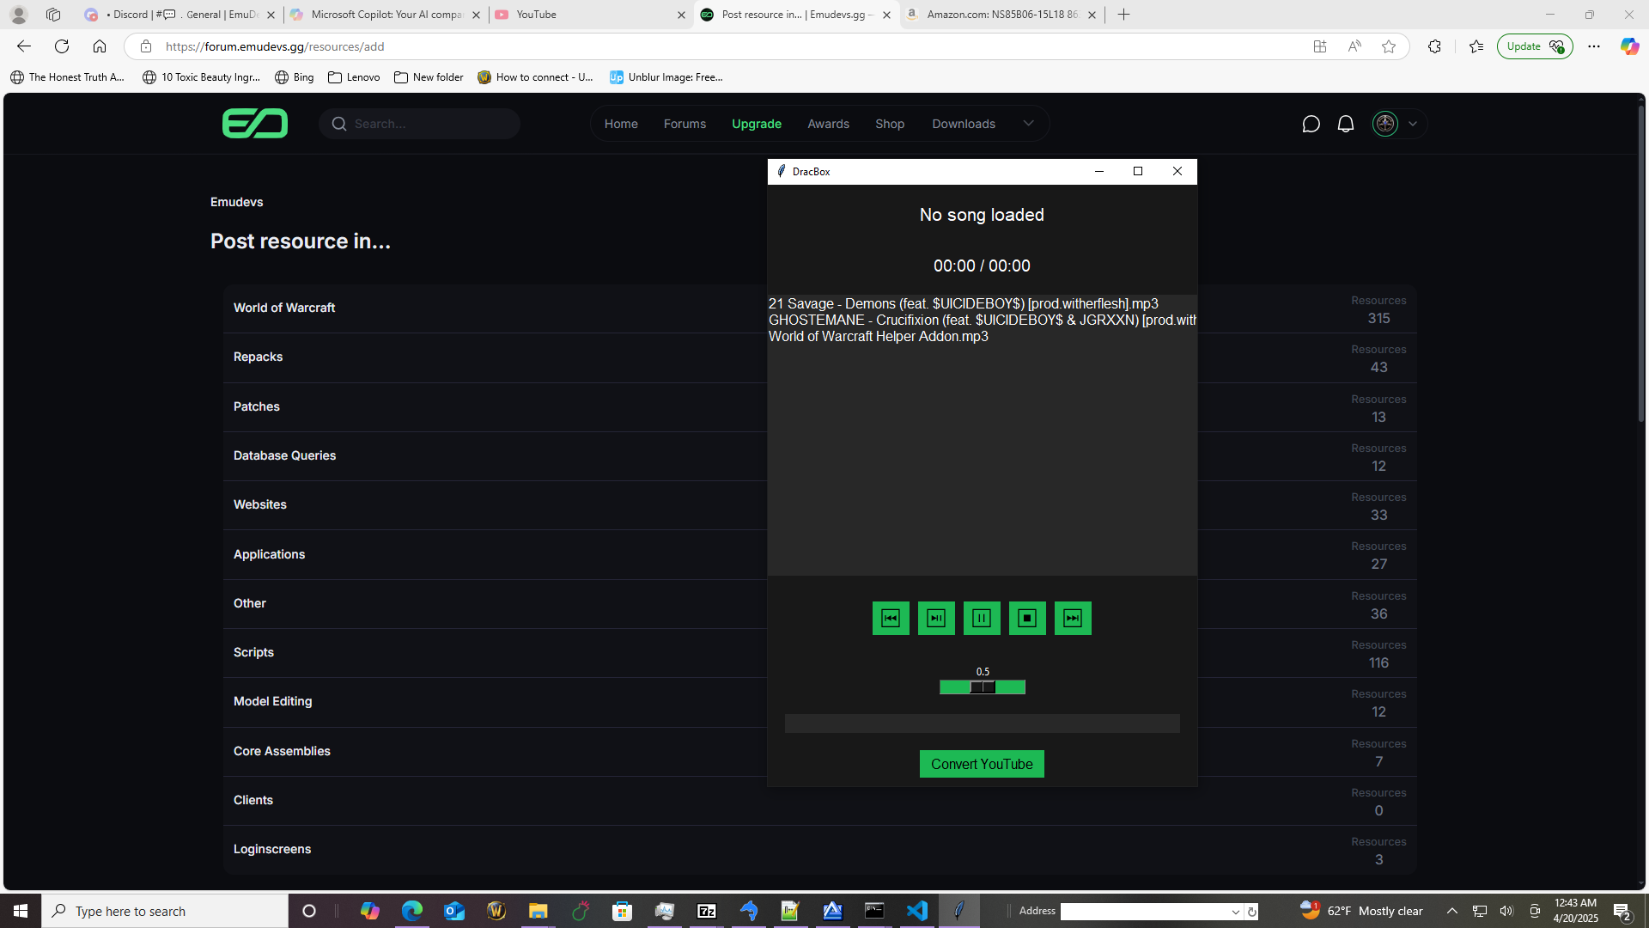Show hidden system tray icons
The width and height of the screenshot is (1649, 928).
click(1451, 911)
